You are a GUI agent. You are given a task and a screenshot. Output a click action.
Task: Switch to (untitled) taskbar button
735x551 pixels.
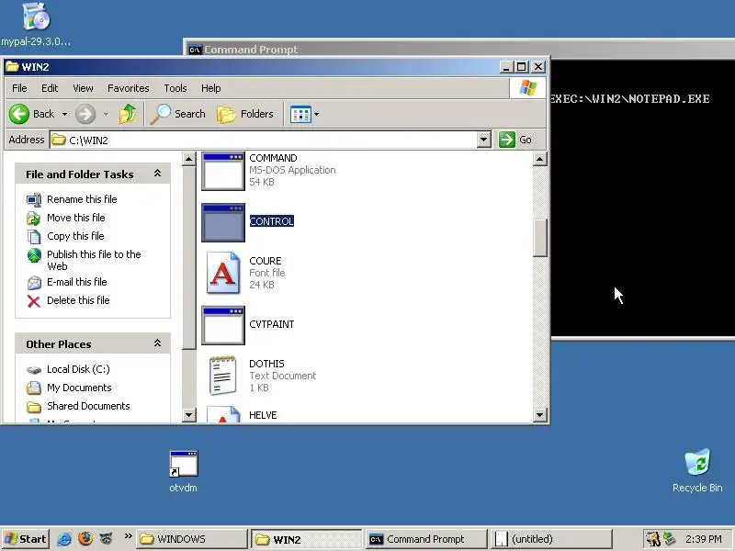(x=551, y=539)
